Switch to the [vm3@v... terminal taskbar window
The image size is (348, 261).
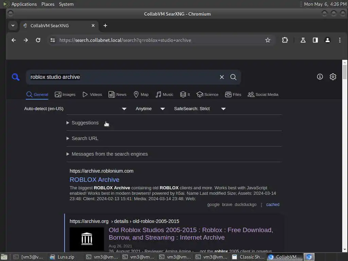[29, 257]
